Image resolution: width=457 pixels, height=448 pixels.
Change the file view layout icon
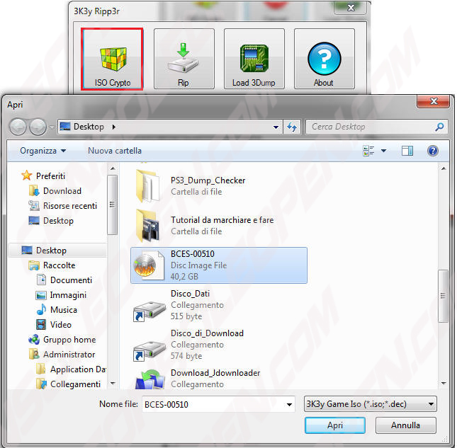tap(368, 151)
